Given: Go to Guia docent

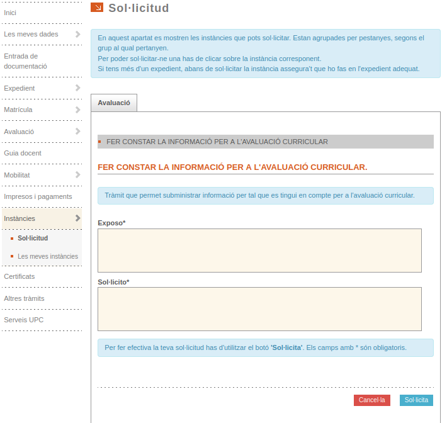Looking at the screenshot, I should click(23, 153).
